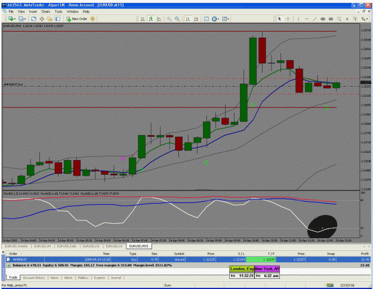This screenshot has width=373, height=289.
Task: Select the open buy order row
Action: pos(188,259)
